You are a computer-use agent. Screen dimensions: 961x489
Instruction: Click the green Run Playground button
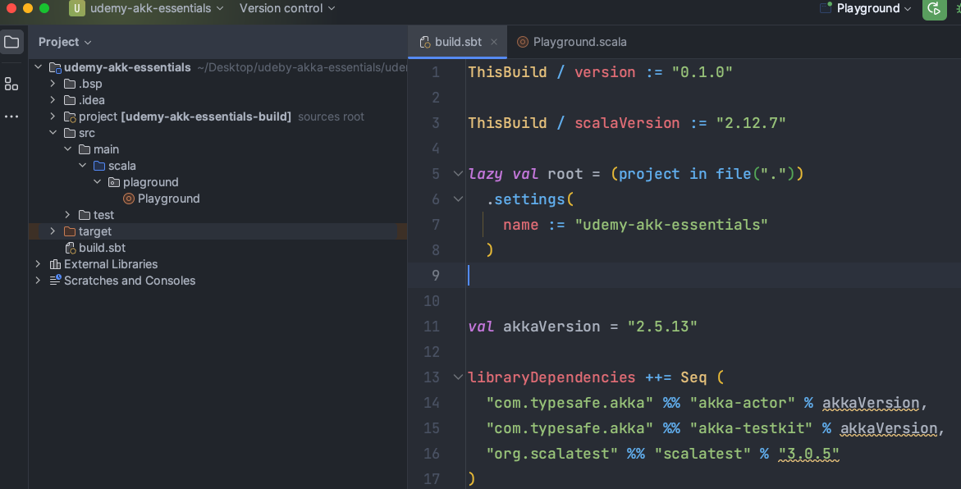tap(934, 9)
